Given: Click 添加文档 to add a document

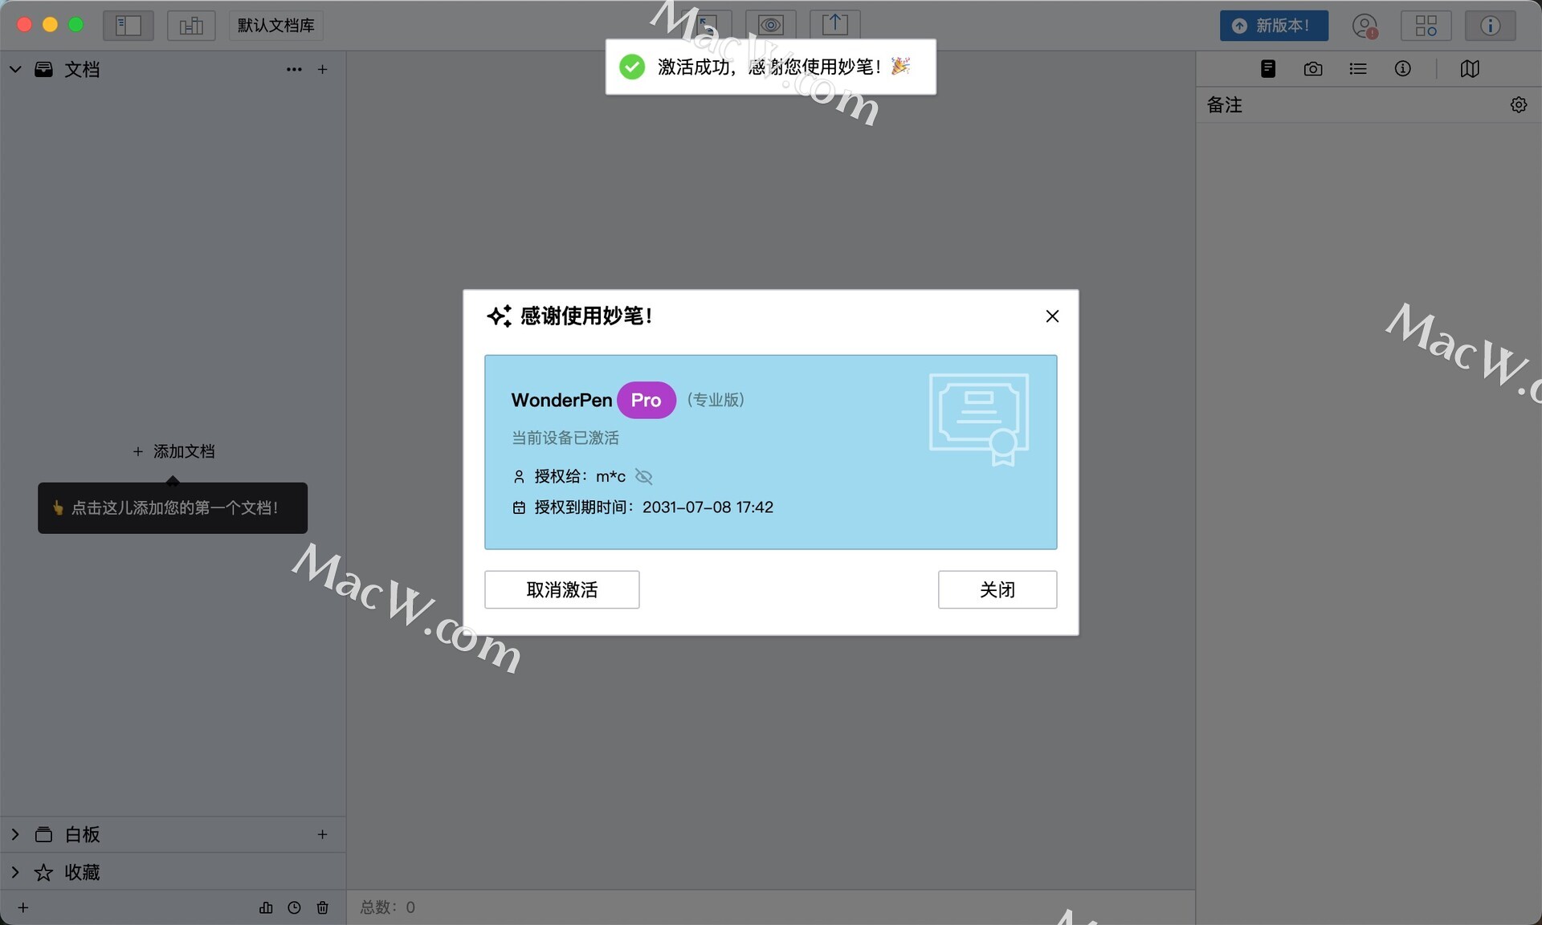Looking at the screenshot, I should click(x=173, y=451).
